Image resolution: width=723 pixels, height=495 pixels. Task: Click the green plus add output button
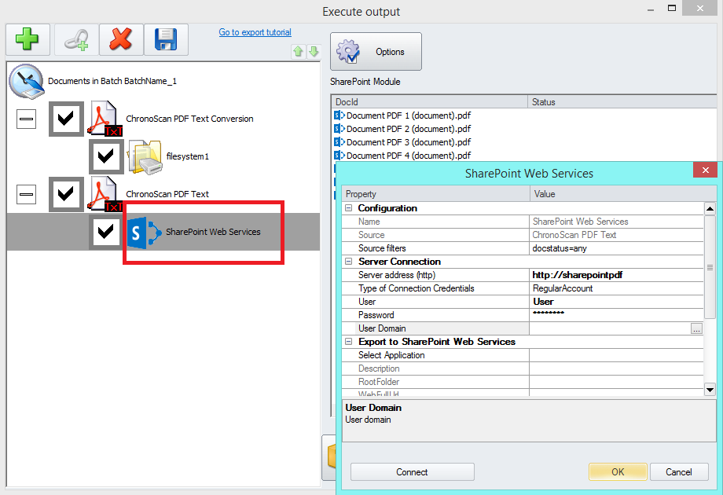(x=28, y=39)
